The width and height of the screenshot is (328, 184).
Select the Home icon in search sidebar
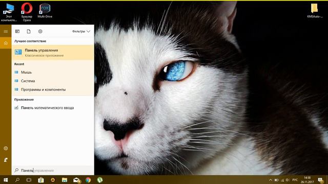(6, 43)
